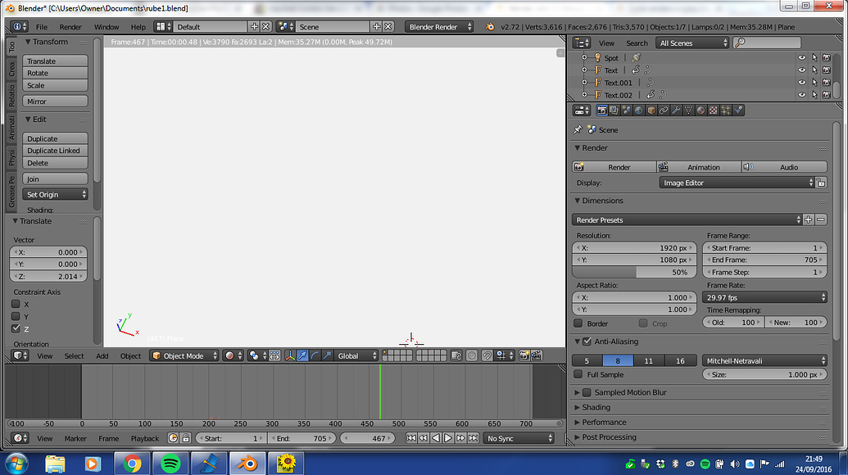Toggle the 3D manipulator widget

(x=290, y=355)
